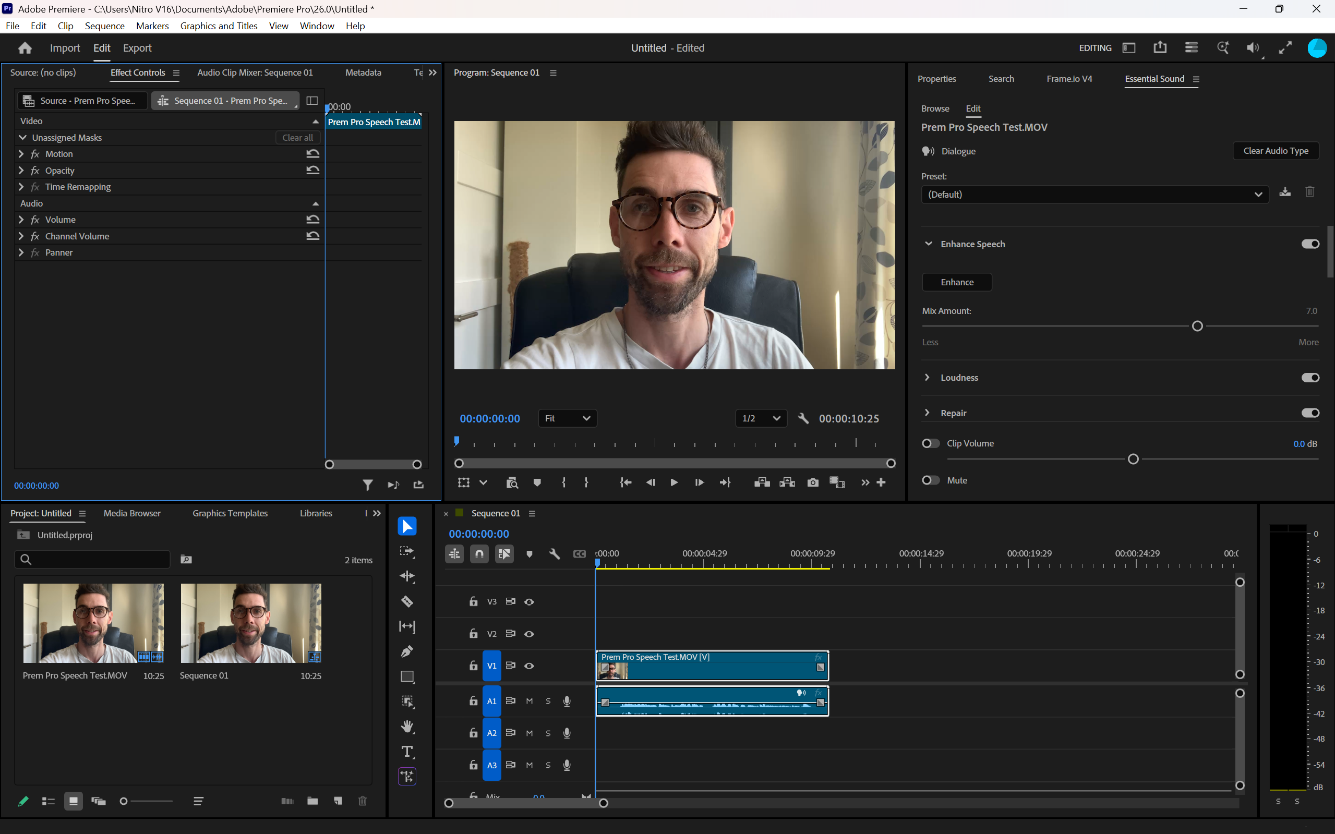Mute audio track A1
Viewport: 1335px width, 834px height.
pos(529,701)
